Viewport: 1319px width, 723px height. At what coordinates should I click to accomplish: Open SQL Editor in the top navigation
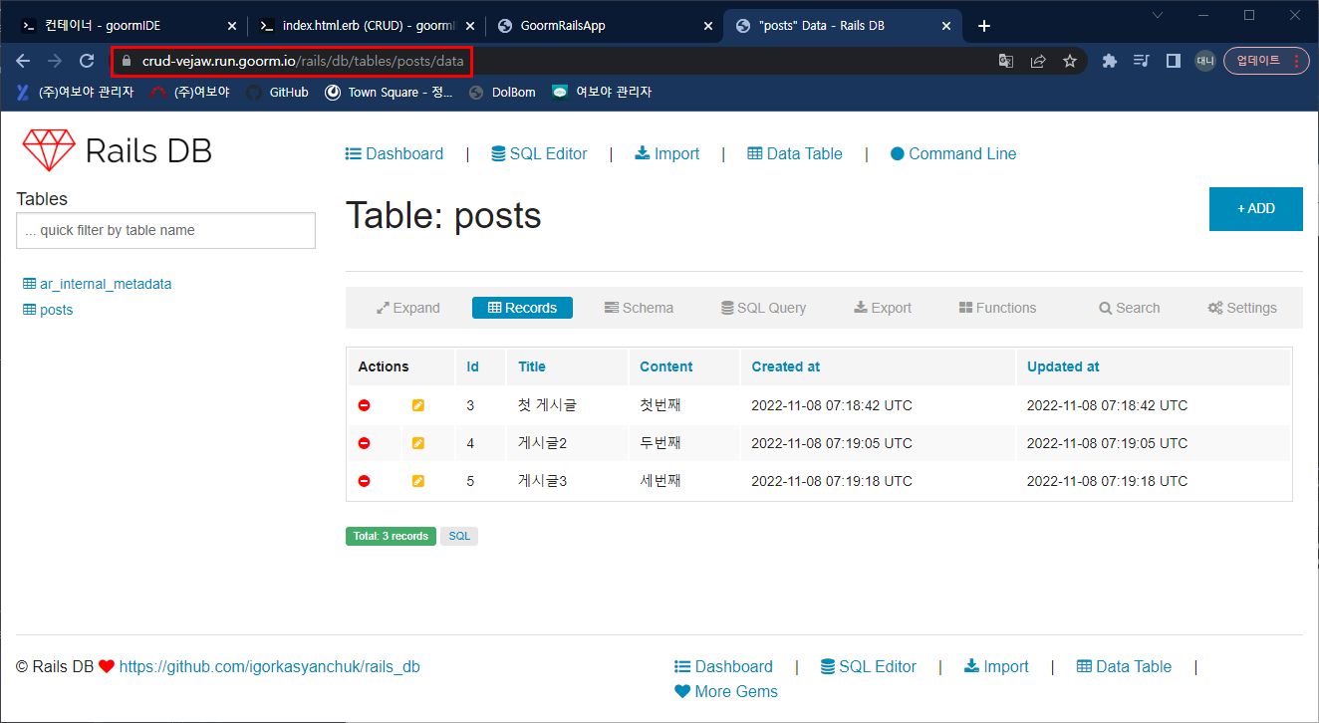(x=540, y=153)
